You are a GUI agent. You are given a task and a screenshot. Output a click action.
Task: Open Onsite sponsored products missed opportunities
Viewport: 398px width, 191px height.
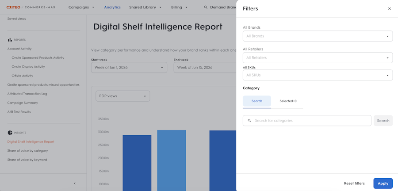43,85
